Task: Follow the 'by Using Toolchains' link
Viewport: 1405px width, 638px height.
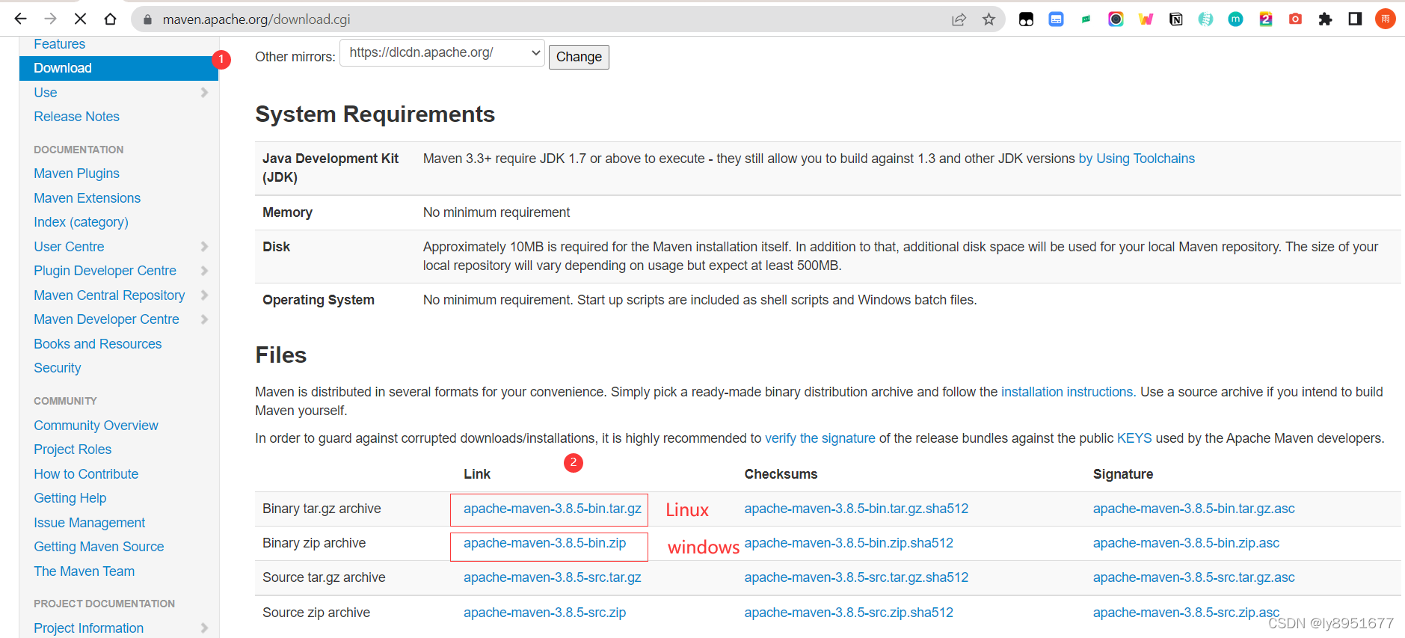Action: pyautogui.click(x=1137, y=159)
